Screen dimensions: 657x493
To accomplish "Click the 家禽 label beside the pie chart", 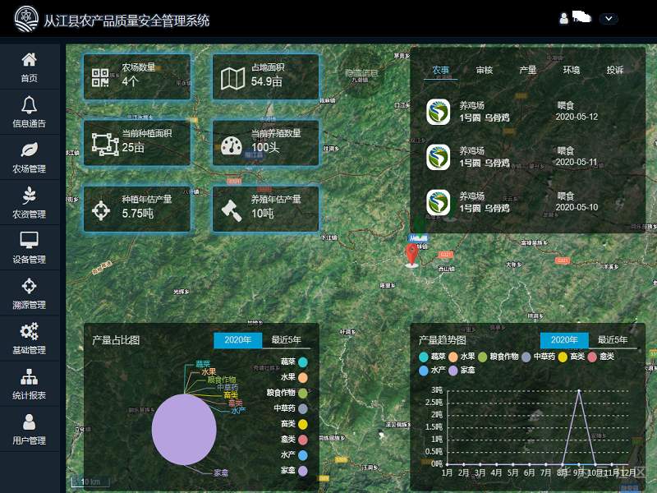I will pyautogui.click(x=221, y=473).
